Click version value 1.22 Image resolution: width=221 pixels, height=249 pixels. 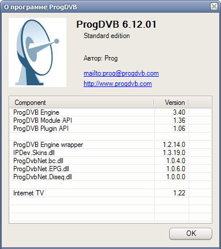click(x=179, y=193)
